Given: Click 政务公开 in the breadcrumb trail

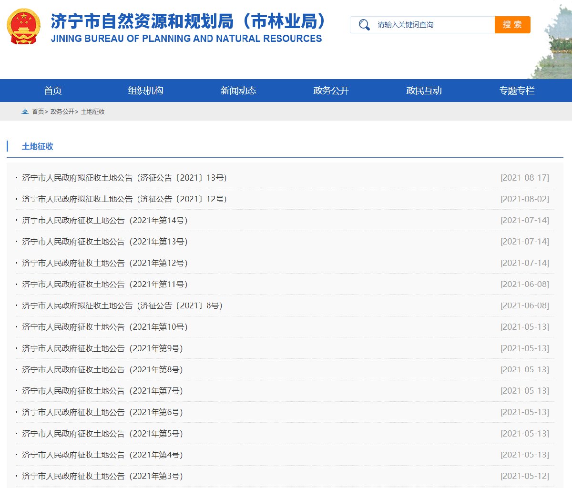Looking at the screenshot, I should tap(62, 112).
